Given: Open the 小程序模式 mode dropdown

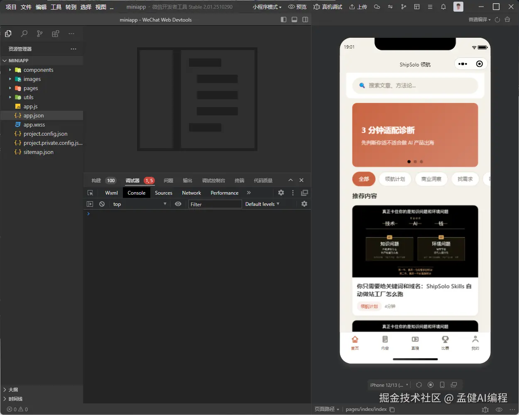Looking at the screenshot, I should (267, 7).
